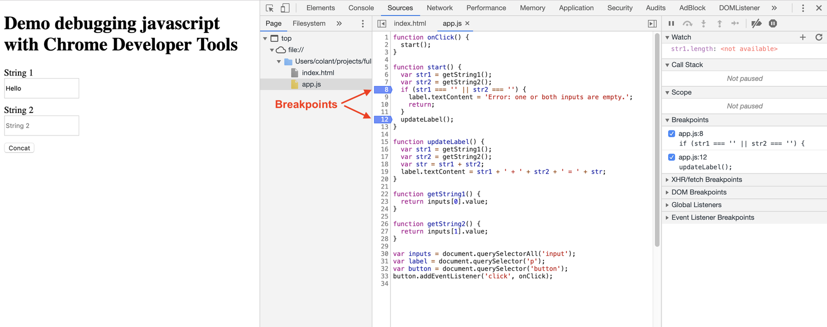Collapse the Call Stack section
The image size is (827, 327).
(687, 65)
